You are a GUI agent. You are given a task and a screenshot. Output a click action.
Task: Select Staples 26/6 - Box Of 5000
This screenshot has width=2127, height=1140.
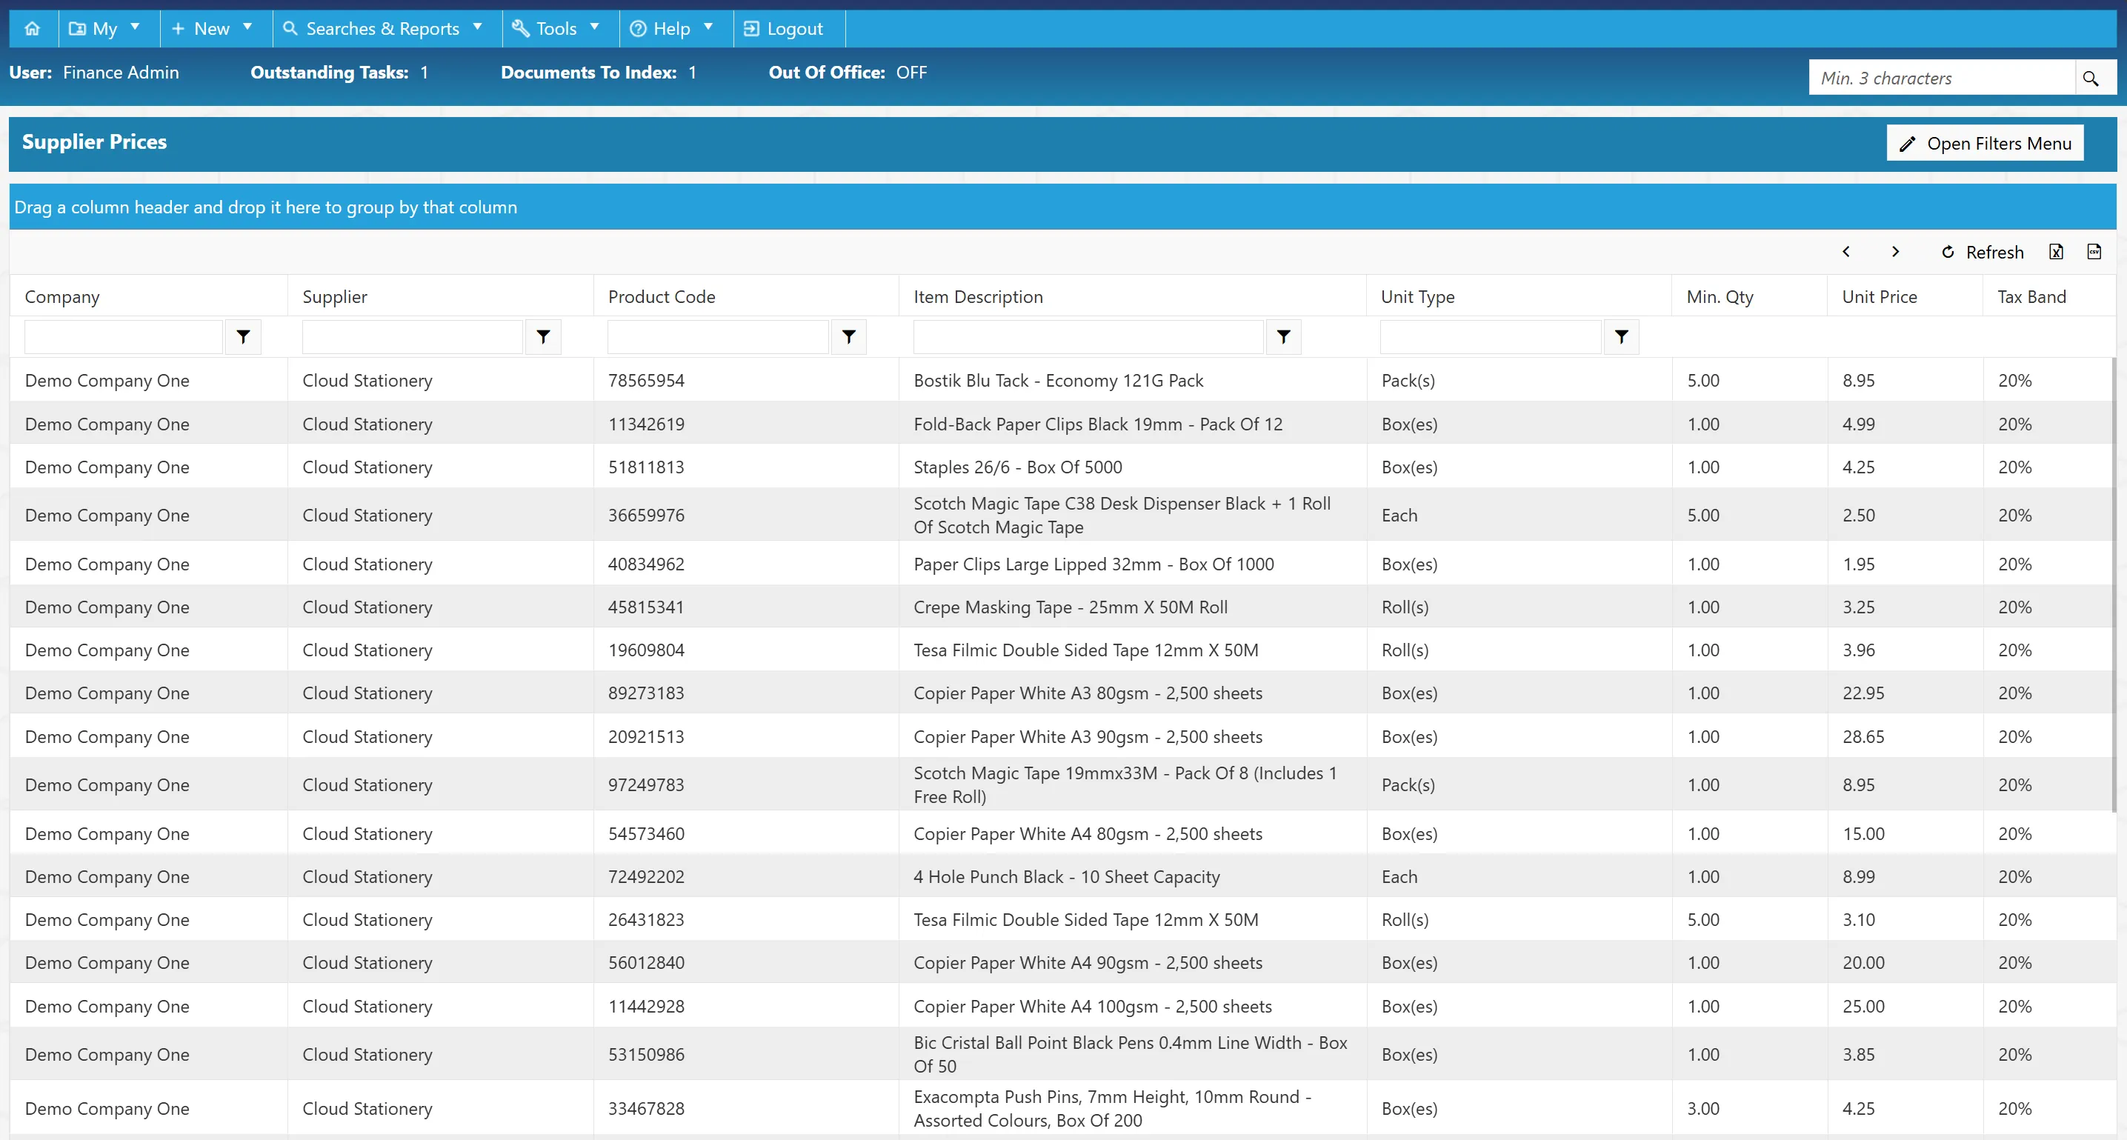tap(1017, 467)
